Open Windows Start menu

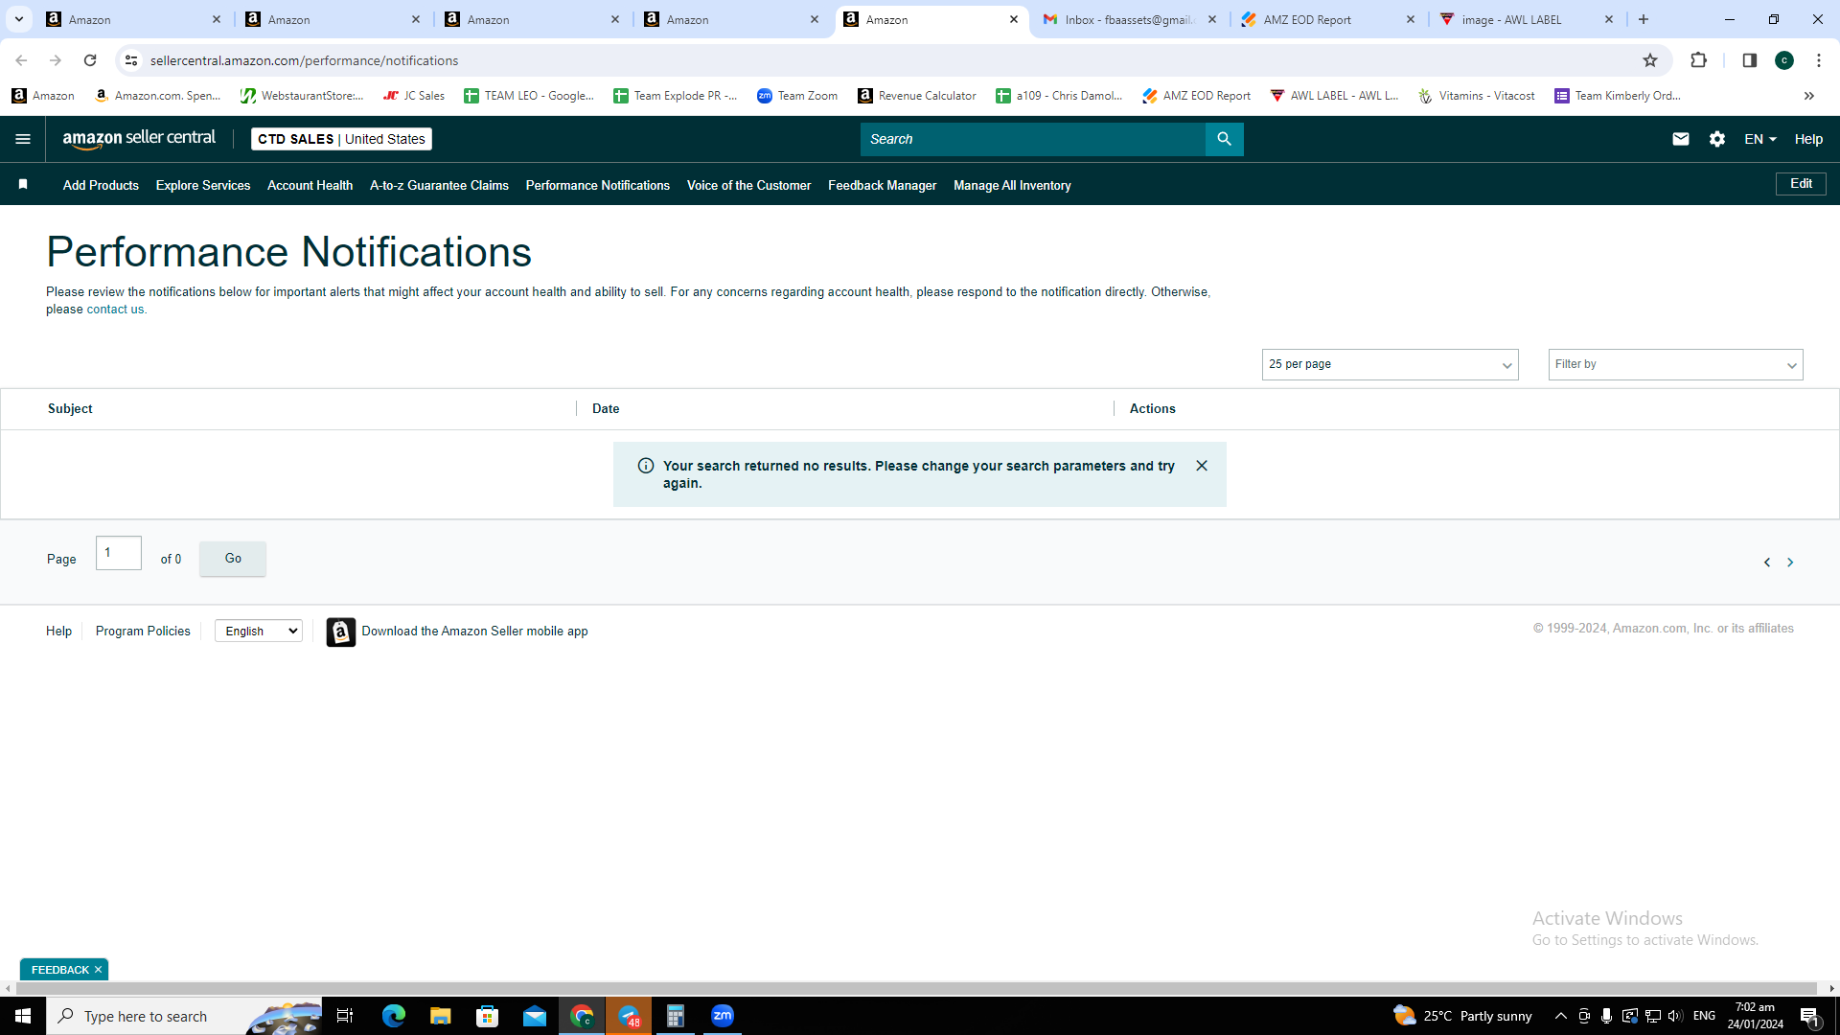(x=23, y=1016)
